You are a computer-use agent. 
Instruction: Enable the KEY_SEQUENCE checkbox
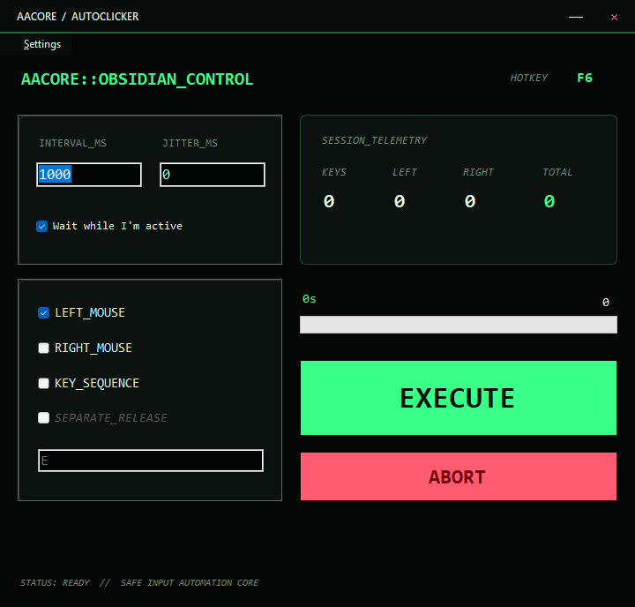tap(44, 383)
